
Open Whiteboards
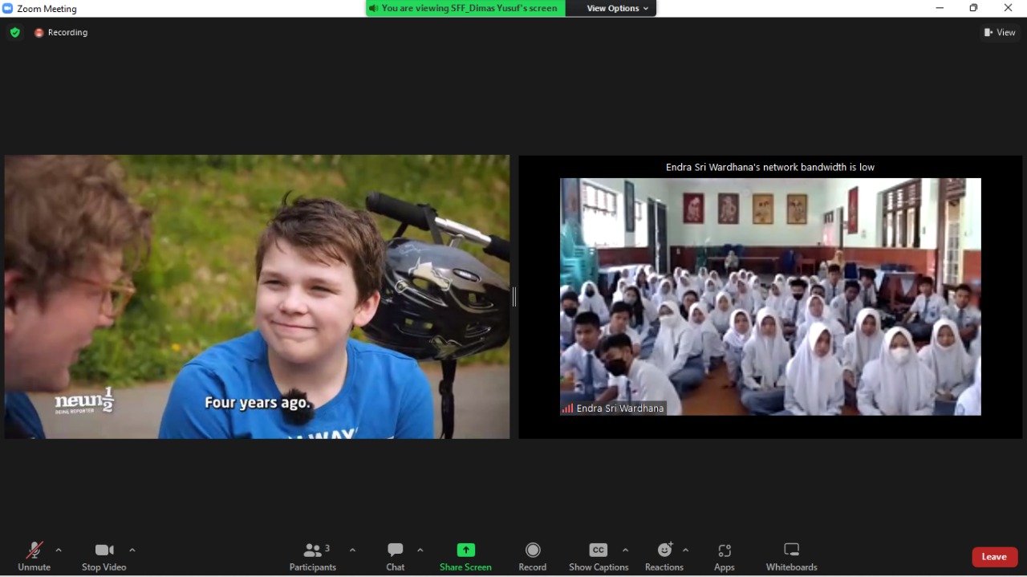coord(792,556)
